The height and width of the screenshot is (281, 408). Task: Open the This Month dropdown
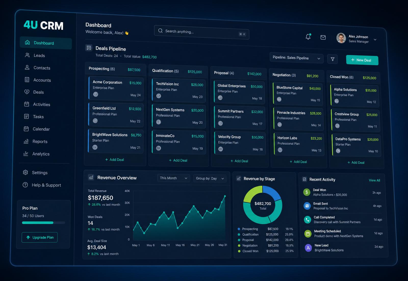pyautogui.click(x=173, y=178)
